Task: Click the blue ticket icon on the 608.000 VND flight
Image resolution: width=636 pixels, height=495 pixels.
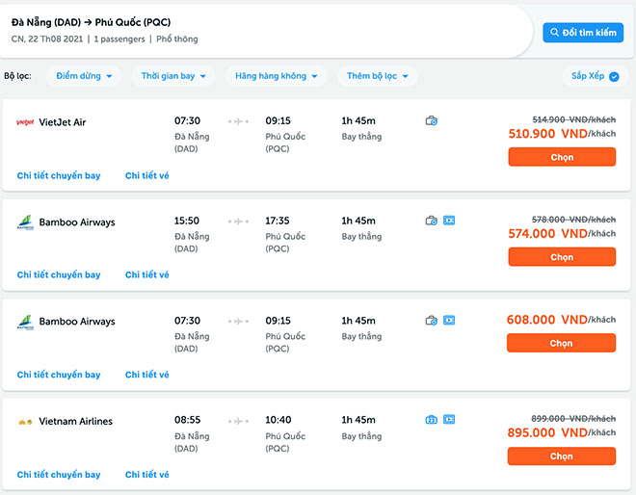Action: coord(448,320)
